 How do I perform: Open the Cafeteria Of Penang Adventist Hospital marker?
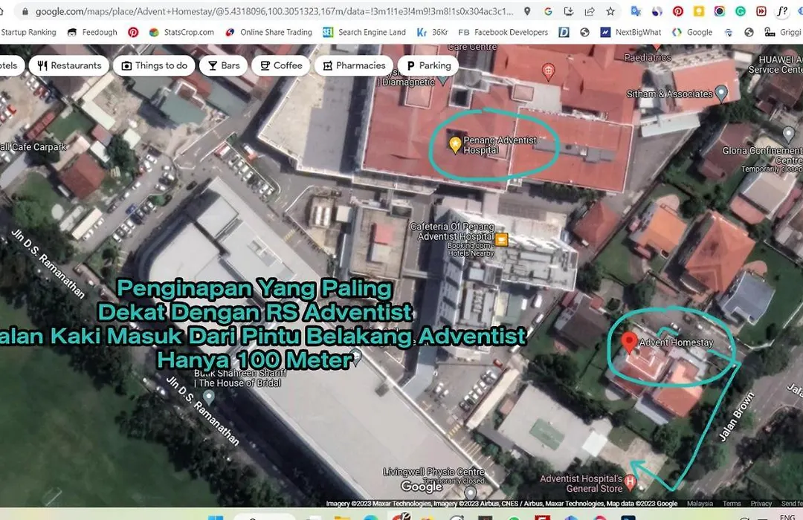(x=501, y=239)
